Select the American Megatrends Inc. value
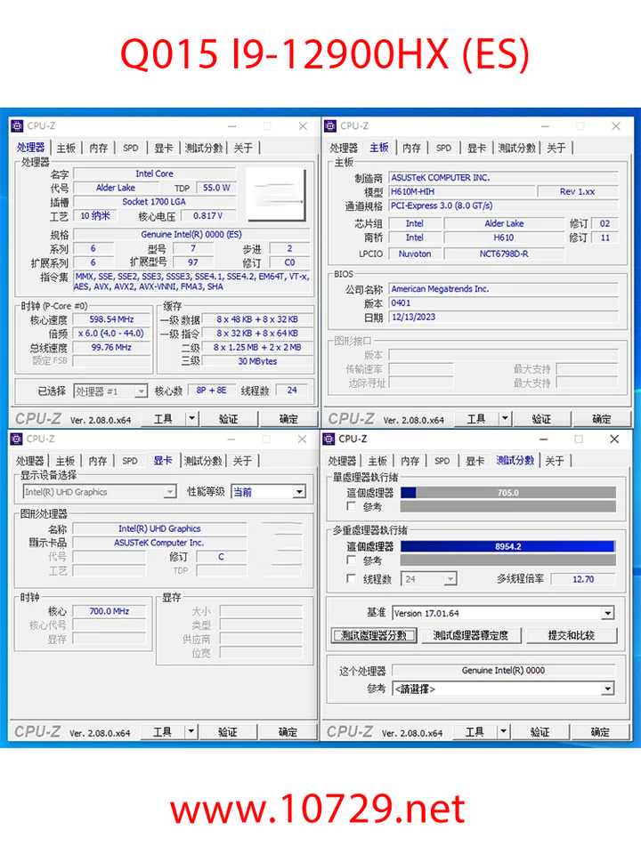Viewport: 641px width, 854px height. (x=504, y=288)
